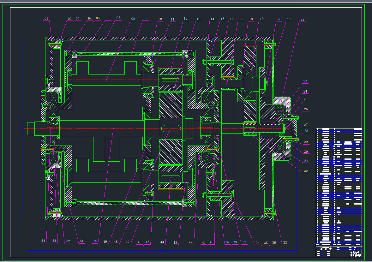Select the parts list table
Screen dimensions: 372x262
coord(339,188)
